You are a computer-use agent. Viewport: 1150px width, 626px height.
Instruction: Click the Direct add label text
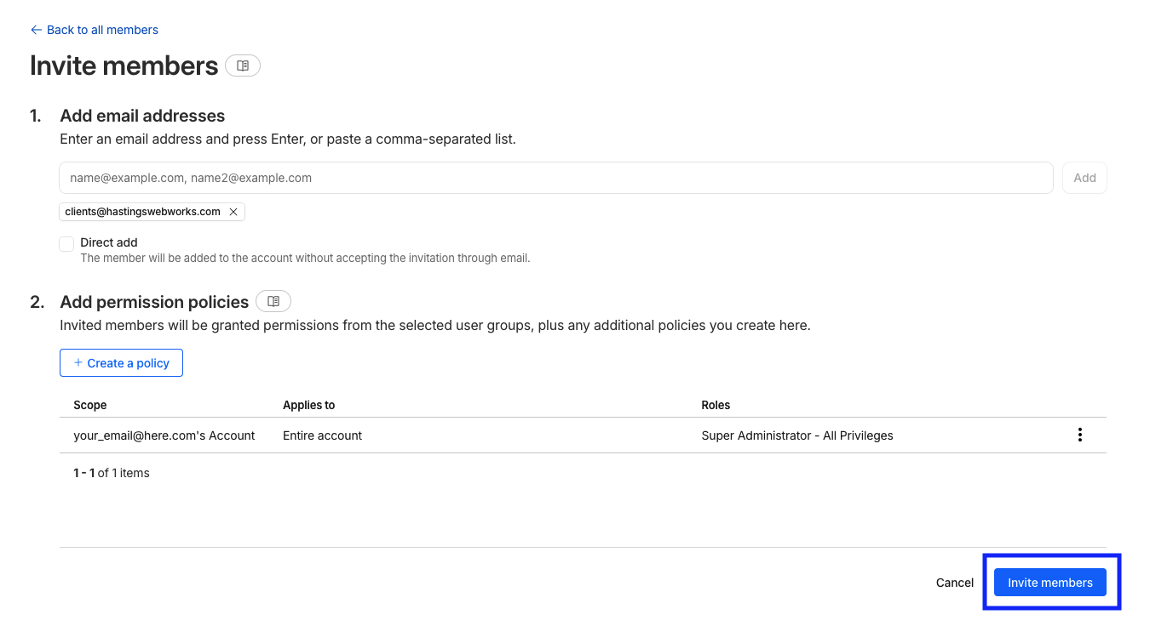109,242
